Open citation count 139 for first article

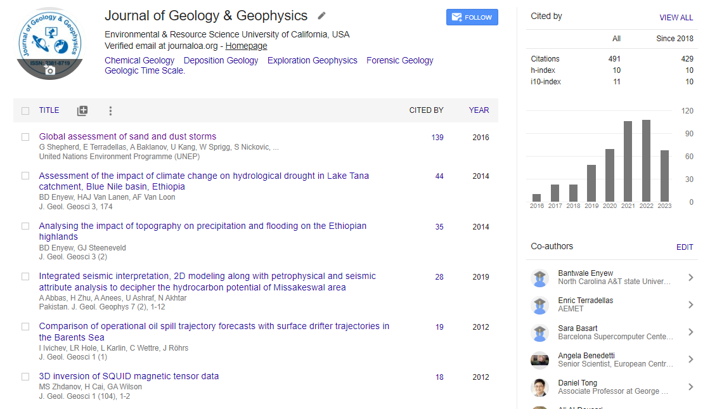point(437,138)
